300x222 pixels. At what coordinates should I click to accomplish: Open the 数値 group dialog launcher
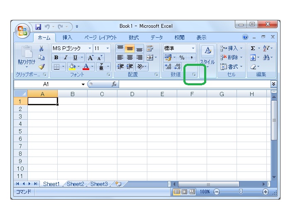pyautogui.click(x=194, y=75)
